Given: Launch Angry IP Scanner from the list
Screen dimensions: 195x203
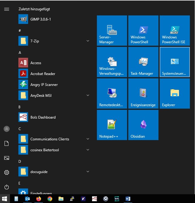Looking at the screenshot, I should [x=44, y=85].
